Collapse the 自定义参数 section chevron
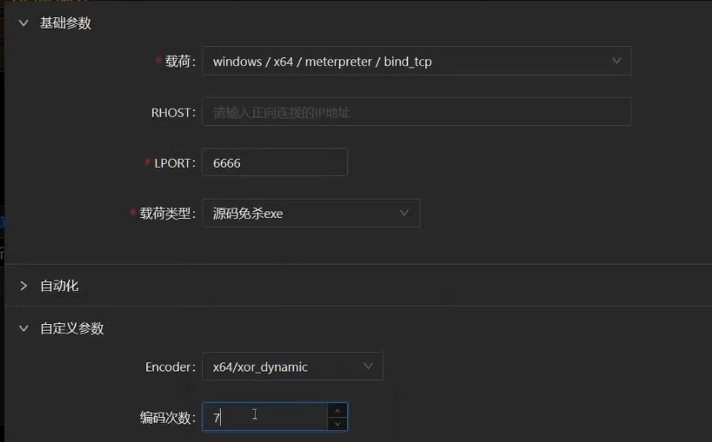The height and width of the screenshot is (442, 712). (23, 329)
